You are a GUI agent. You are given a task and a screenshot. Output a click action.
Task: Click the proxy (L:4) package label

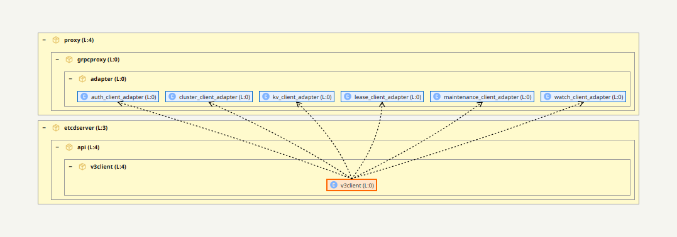pyautogui.click(x=79, y=40)
